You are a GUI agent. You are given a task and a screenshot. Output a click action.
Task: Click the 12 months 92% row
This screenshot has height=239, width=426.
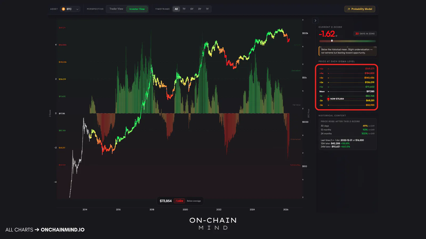[347, 130]
